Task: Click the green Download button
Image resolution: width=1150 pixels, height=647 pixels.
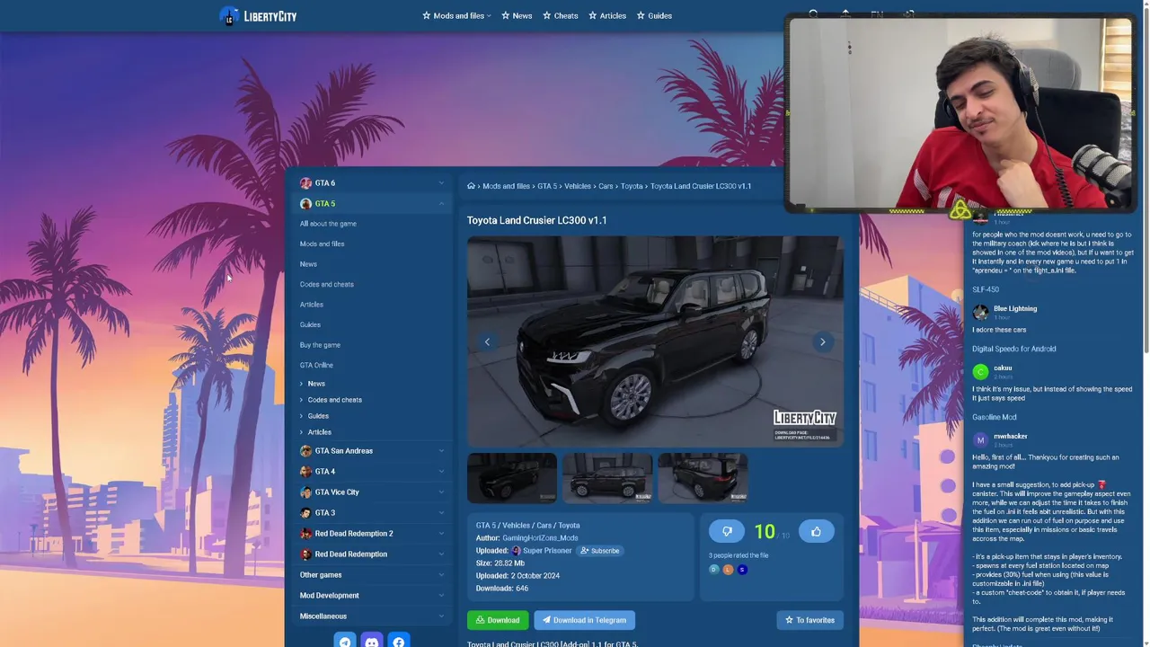Action: (498, 620)
